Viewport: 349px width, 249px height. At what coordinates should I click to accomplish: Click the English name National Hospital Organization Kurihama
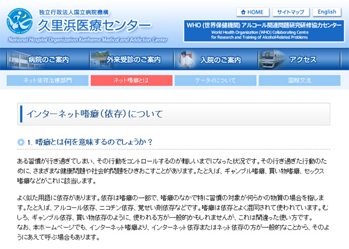pos(87,40)
